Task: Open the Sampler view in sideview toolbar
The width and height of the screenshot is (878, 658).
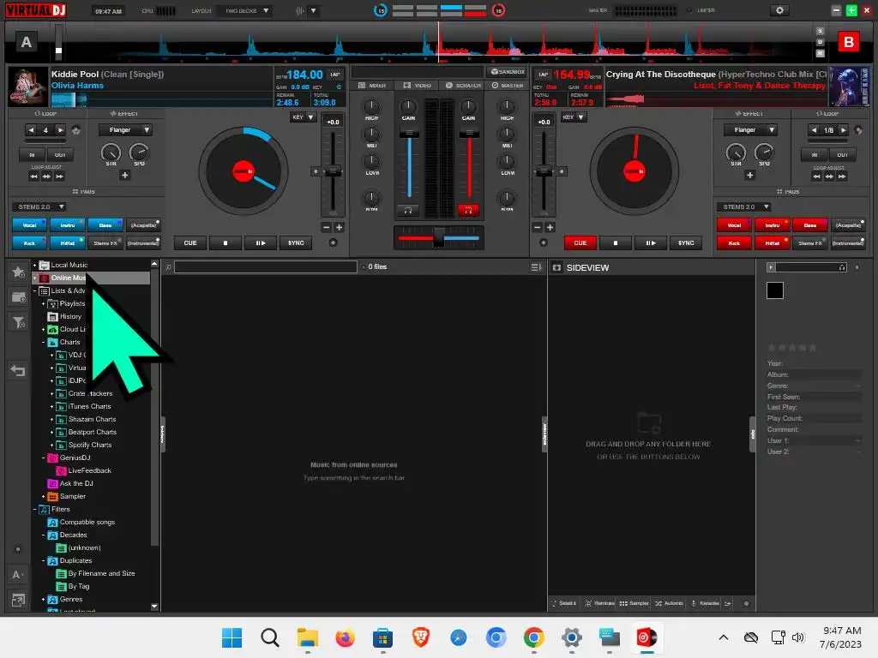Action: click(634, 603)
